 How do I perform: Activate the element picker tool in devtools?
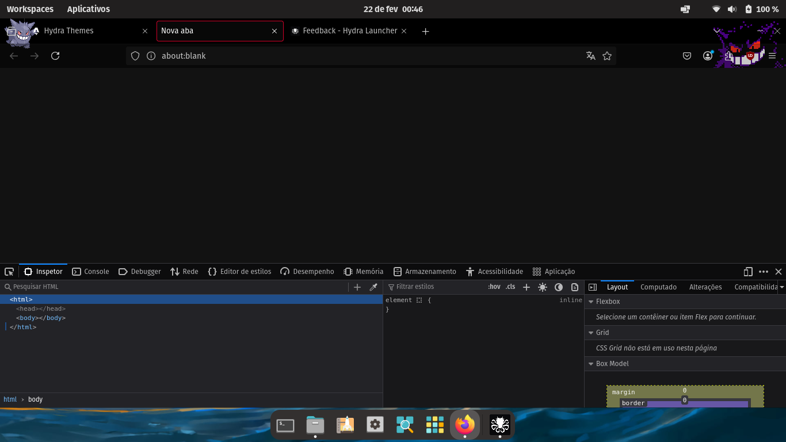(x=9, y=272)
